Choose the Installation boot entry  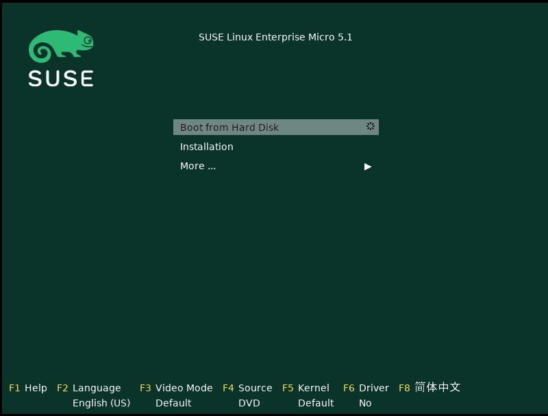[207, 147]
